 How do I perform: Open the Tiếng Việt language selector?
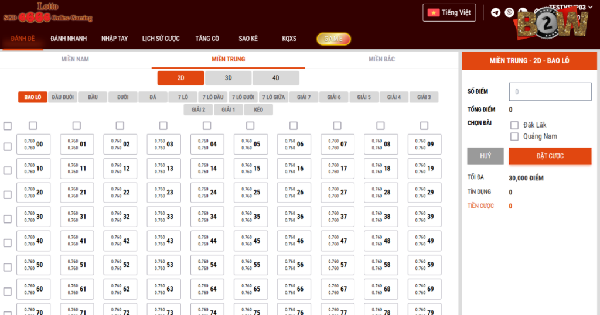(x=449, y=13)
